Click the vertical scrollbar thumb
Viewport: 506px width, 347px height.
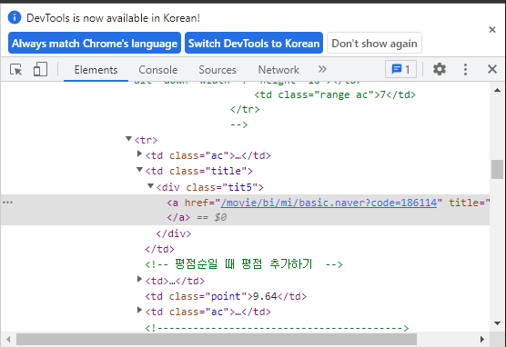pyautogui.click(x=497, y=169)
